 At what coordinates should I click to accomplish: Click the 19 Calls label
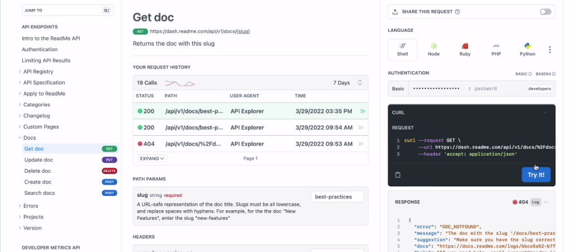tap(147, 83)
